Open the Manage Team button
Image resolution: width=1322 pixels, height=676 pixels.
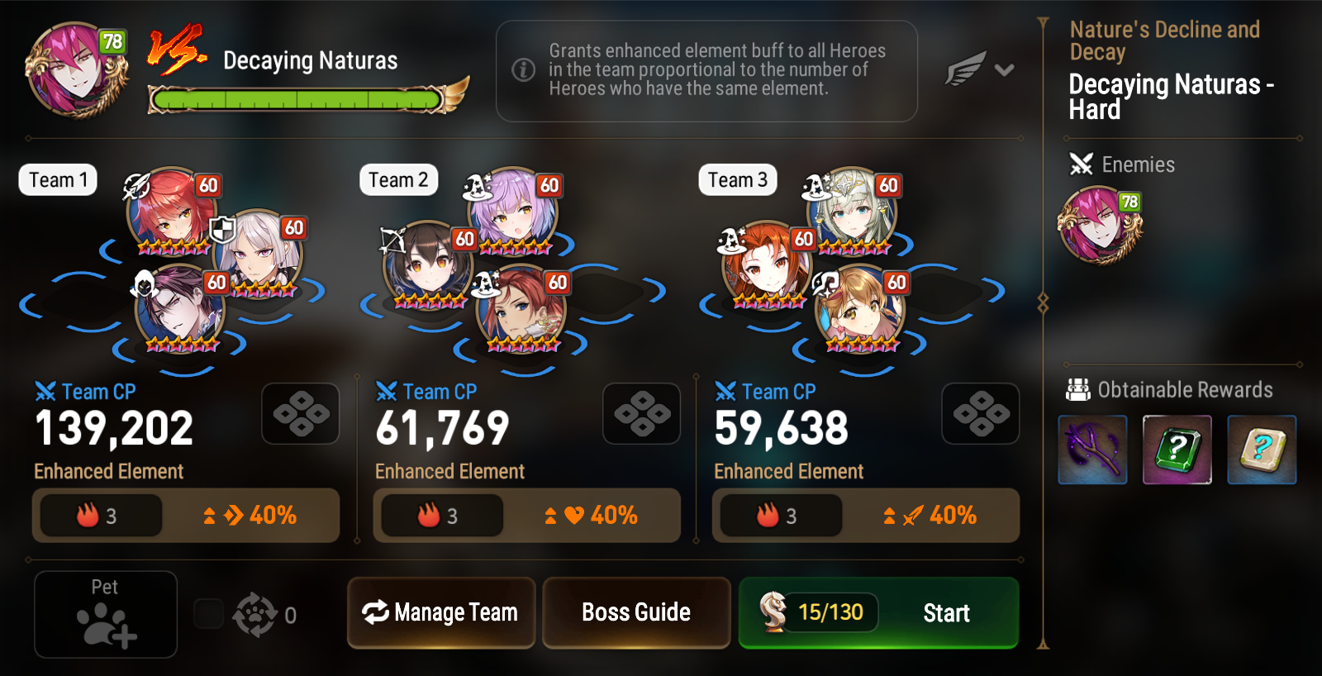coord(441,612)
